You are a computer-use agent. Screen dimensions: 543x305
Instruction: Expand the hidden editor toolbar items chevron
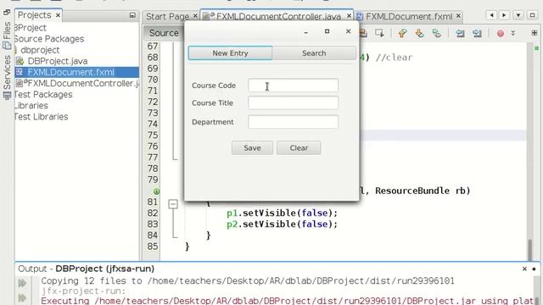tap(513, 33)
